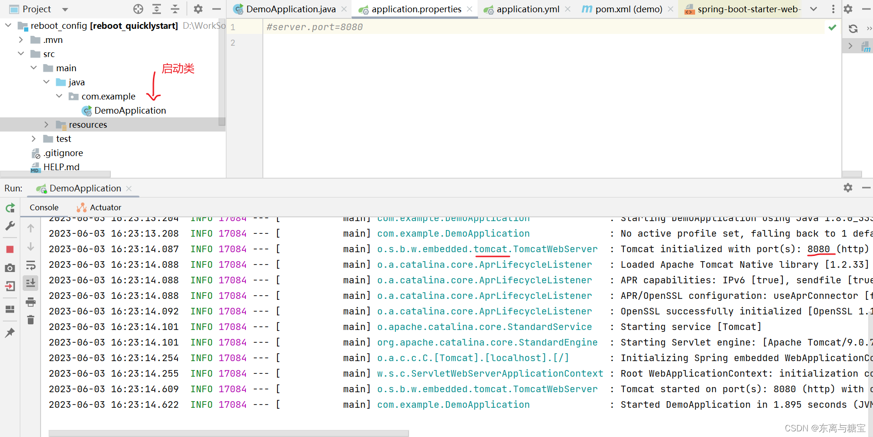Screen dimensions: 873x437
Task: Toggle scroll to end of console
Action: (31, 283)
